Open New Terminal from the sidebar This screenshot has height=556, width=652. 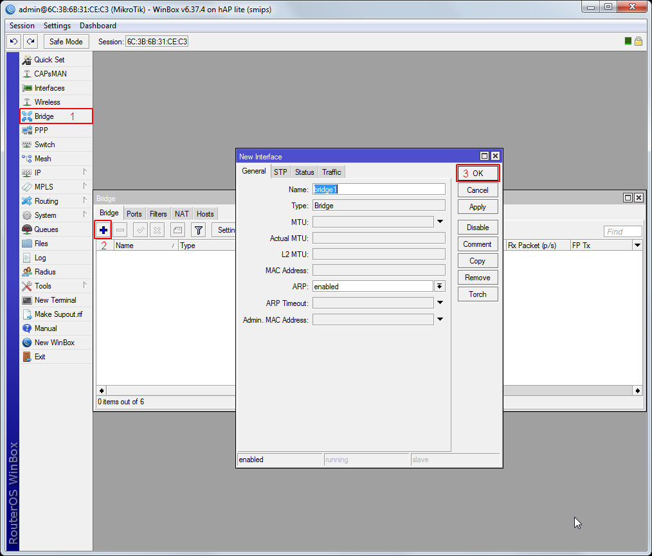55,300
